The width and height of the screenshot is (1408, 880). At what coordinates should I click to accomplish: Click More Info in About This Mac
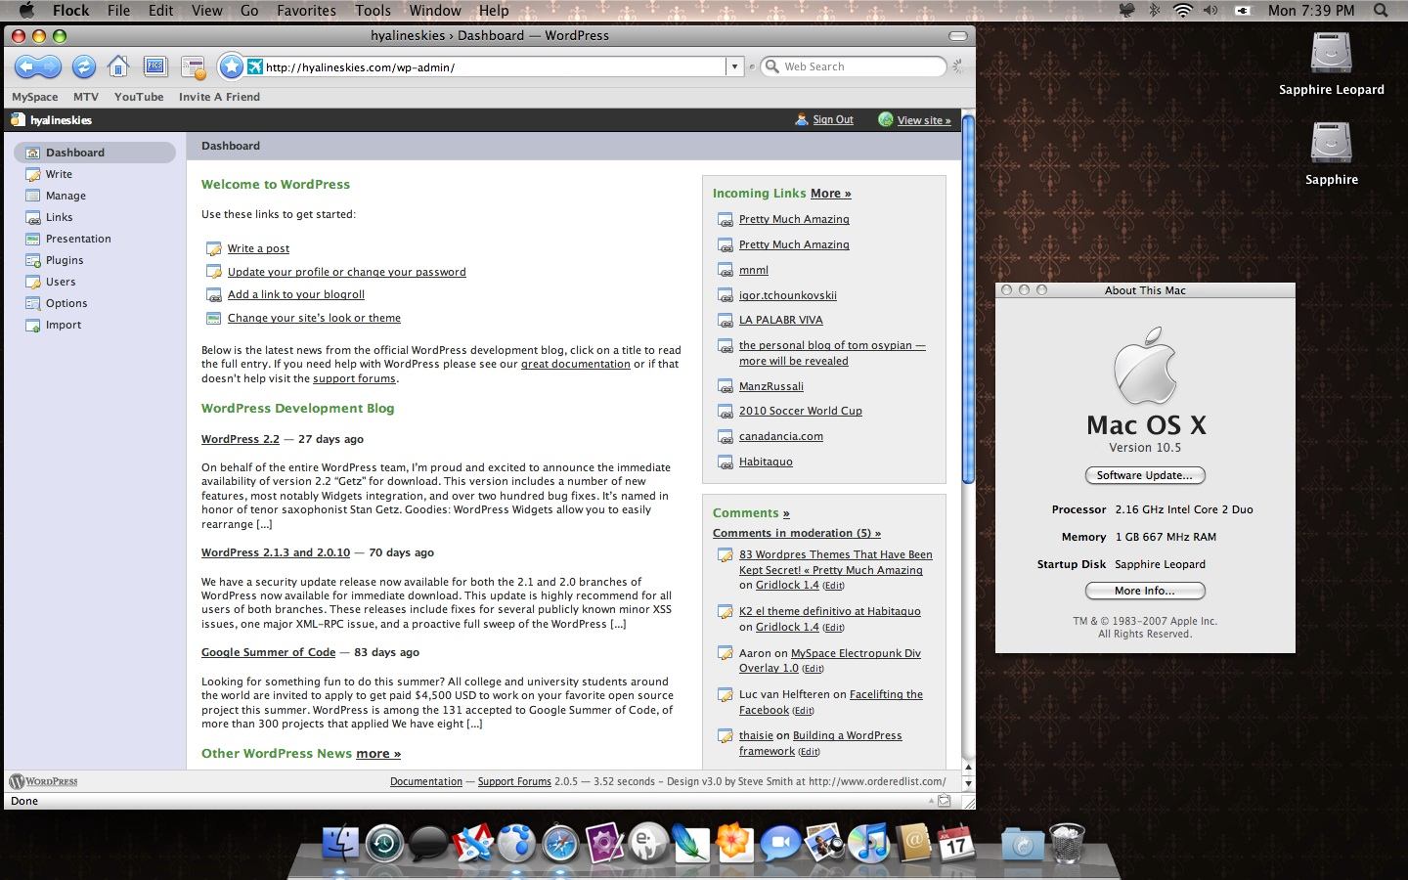point(1145,591)
